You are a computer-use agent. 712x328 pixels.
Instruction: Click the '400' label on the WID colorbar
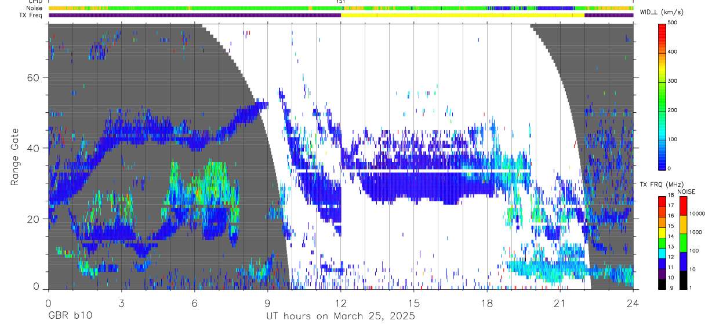point(673,52)
